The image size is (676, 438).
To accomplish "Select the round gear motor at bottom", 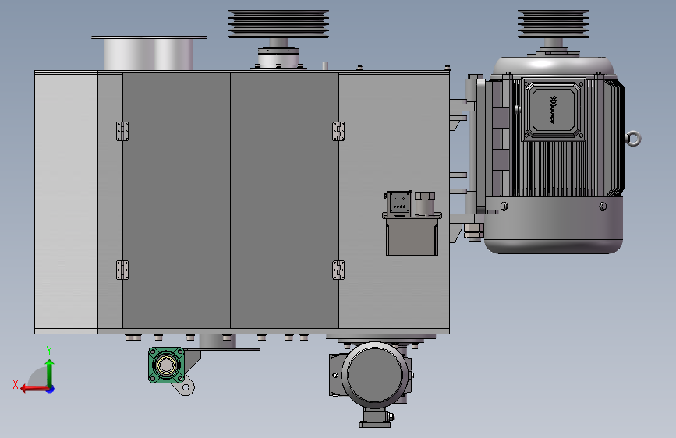I will [374, 374].
